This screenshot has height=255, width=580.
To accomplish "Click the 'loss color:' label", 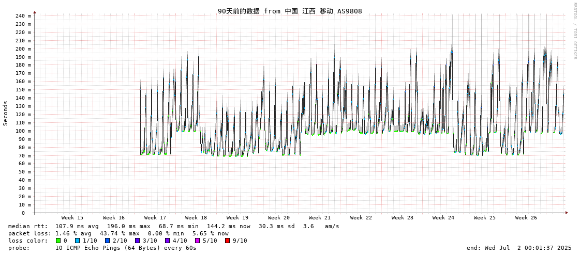I will tap(28, 241).
